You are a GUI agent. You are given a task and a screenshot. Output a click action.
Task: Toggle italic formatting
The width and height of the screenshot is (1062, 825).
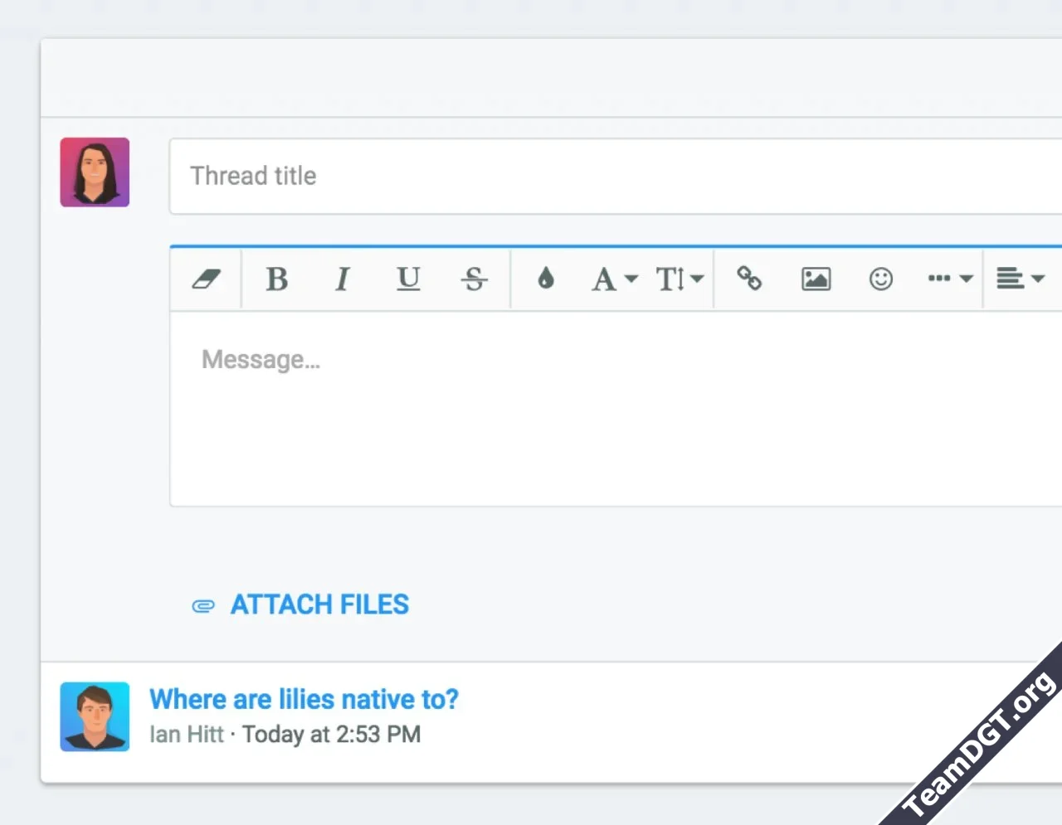tap(342, 279)
